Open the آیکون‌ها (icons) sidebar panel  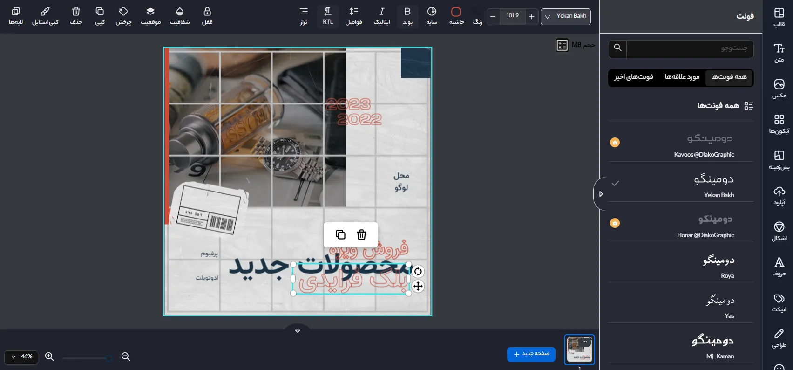click(779, 123)
